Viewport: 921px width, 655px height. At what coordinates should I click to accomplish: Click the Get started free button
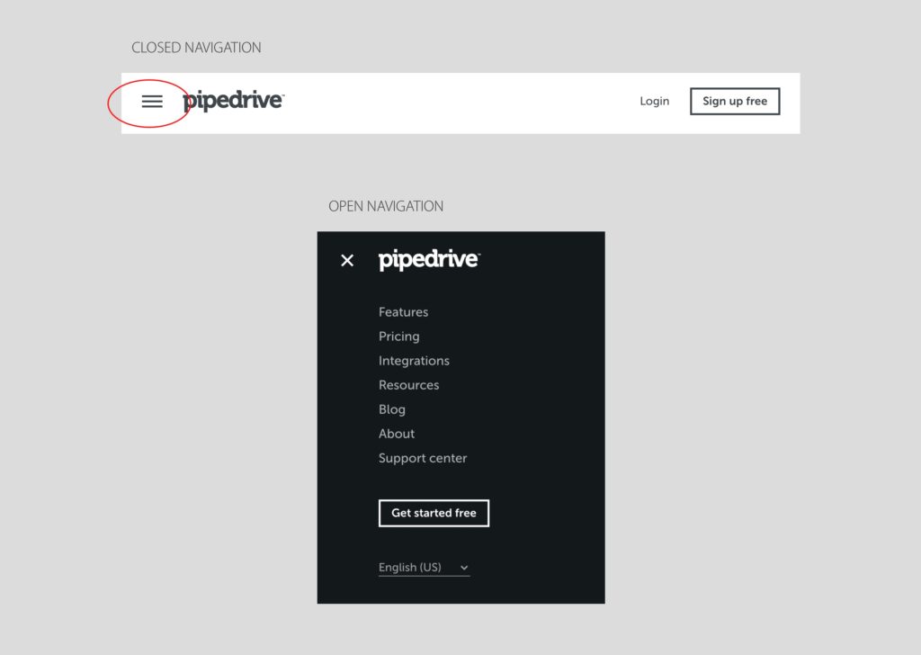[434, 514]
